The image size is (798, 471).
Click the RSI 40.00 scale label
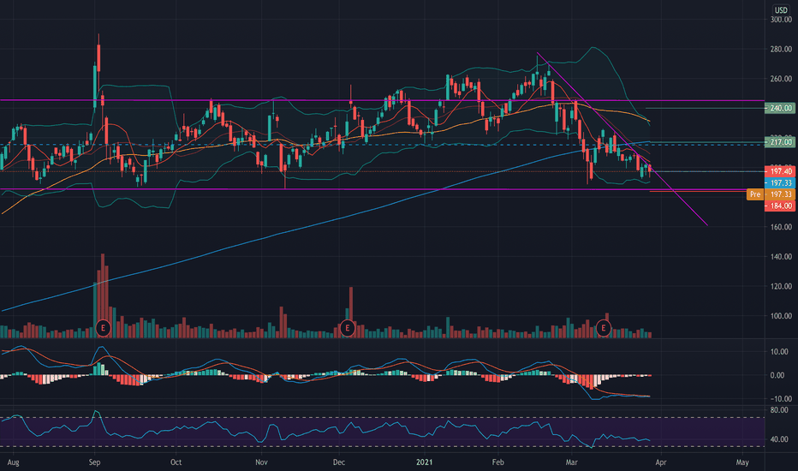point(780,439)
